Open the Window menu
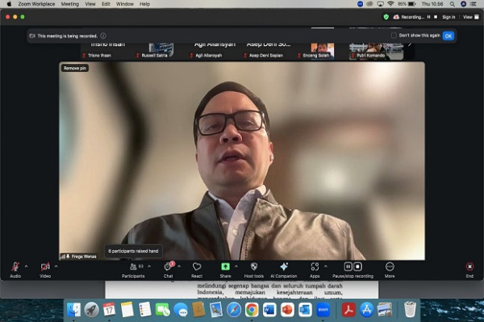 (x=125, y=4)
